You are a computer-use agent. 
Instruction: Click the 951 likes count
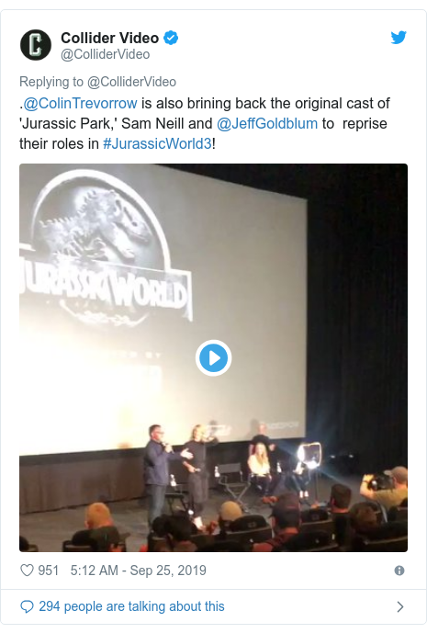(49, 570)
